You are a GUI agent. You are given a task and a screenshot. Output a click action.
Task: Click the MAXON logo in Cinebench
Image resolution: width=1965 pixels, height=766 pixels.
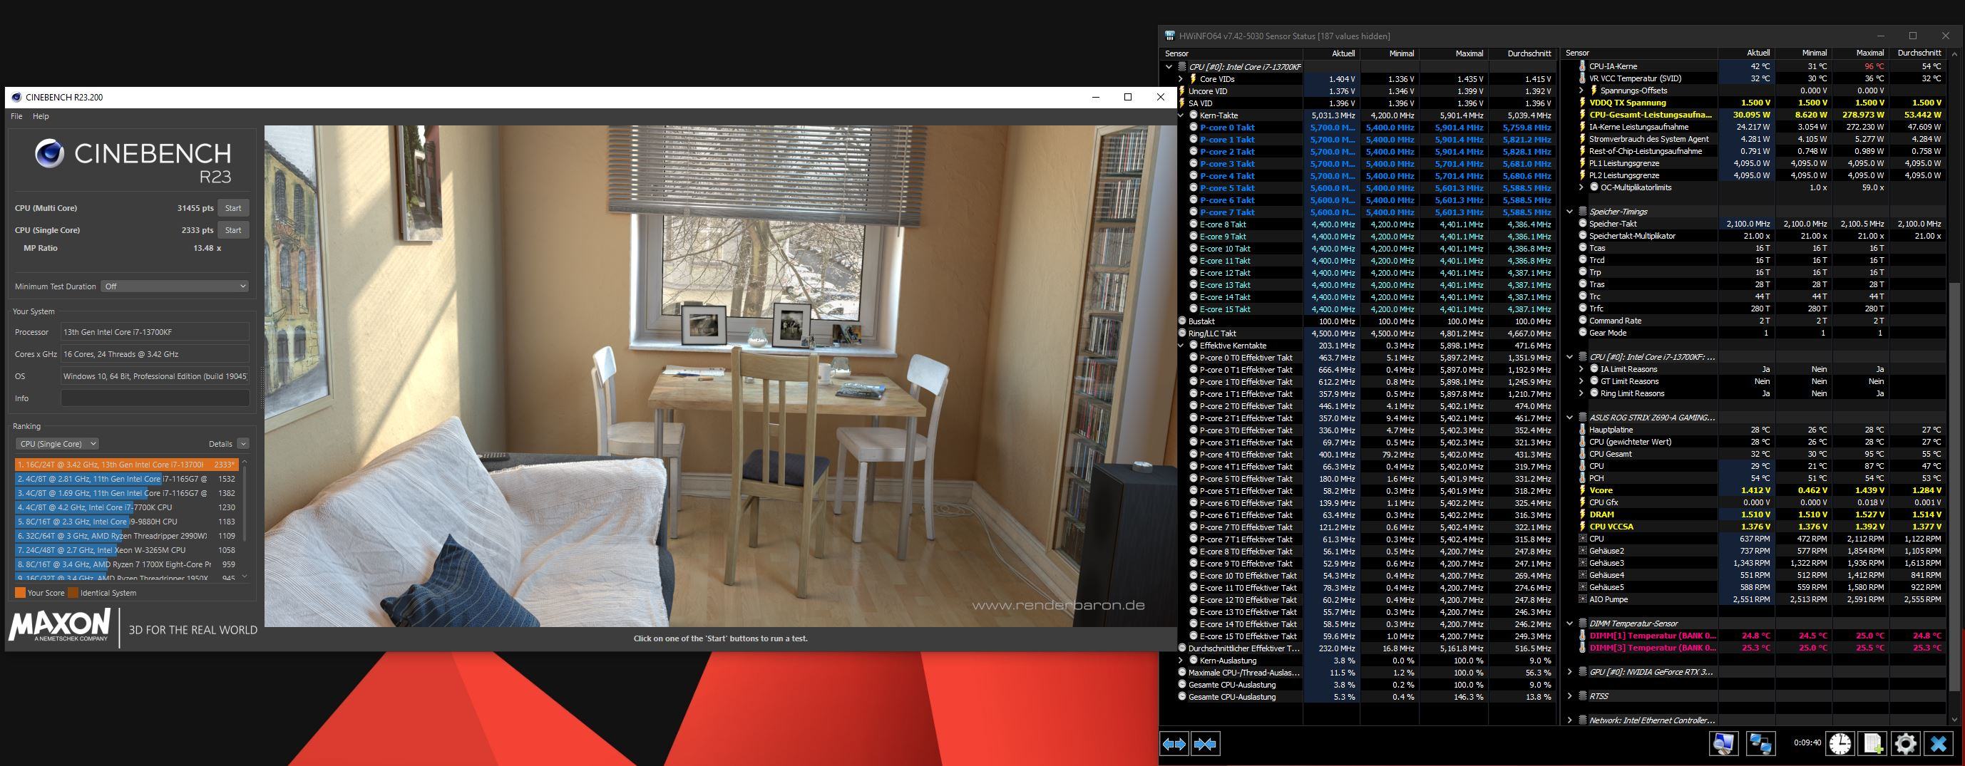coord(59,626)
